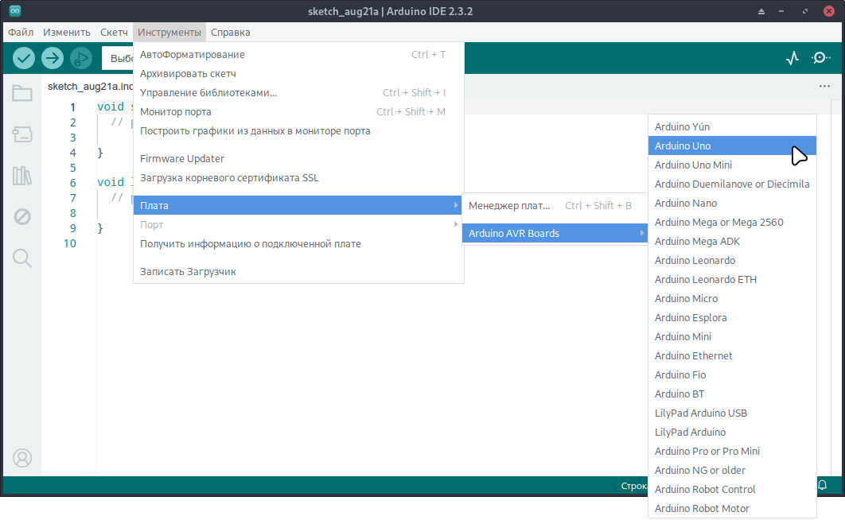Open the Boards Manager sidebar icon

point(22,134)
